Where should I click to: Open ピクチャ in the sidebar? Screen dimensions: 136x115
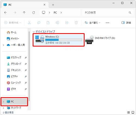[12, 76]
